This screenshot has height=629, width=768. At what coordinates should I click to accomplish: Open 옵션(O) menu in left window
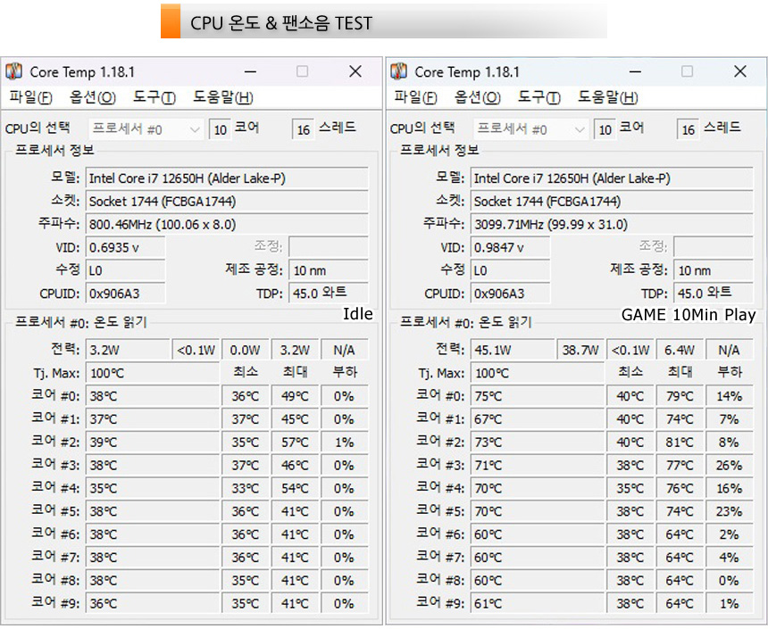(x=93, y=97)
